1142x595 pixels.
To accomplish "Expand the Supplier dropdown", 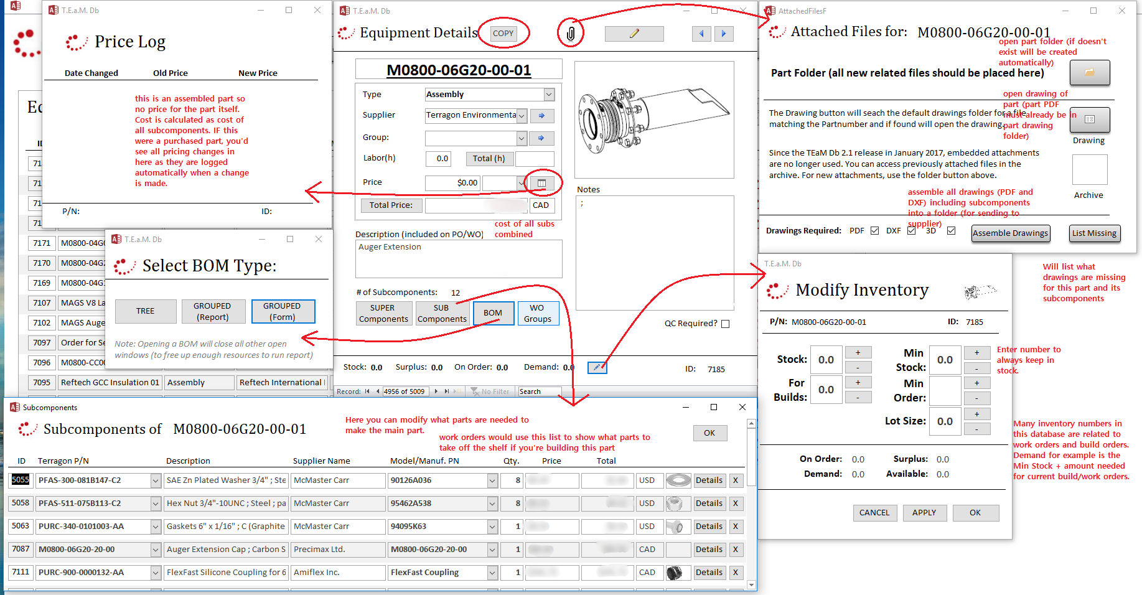I will [x=522, y=116].
